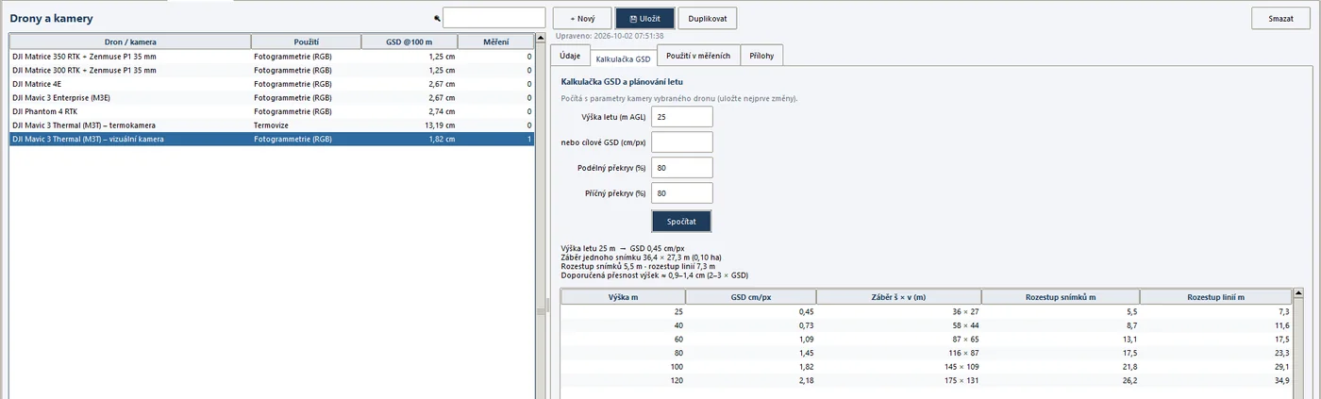
Task: Click the drone list scrollbar up arrow
Action: point(541,40)
